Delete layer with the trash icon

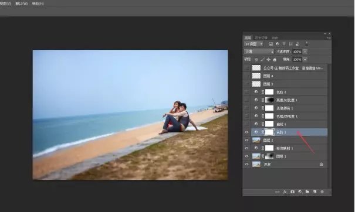pyautogui.click(x=322, y=192)
